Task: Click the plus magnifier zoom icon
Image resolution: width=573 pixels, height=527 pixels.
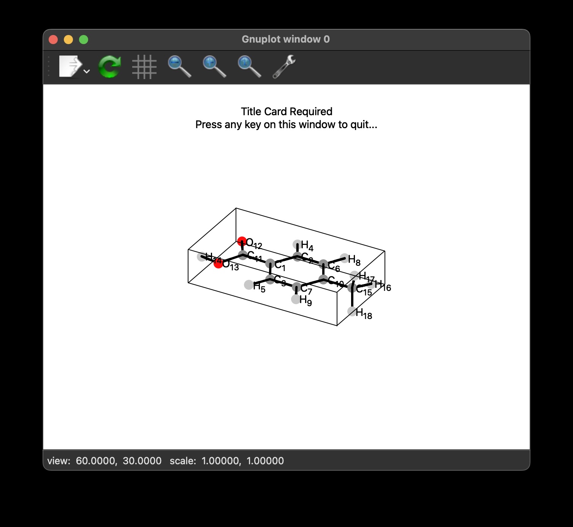Action: (214, 67)
